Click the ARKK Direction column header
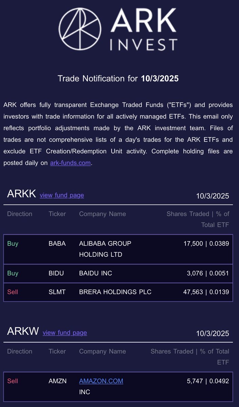The image size is (239, 407). (20, 214)
